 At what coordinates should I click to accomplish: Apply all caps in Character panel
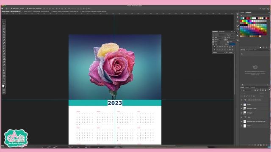[x=220, y=47]
